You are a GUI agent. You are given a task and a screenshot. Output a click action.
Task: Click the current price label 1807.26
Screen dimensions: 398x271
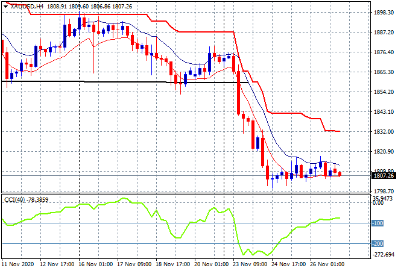pyautogui.click(x=384, y=175)
